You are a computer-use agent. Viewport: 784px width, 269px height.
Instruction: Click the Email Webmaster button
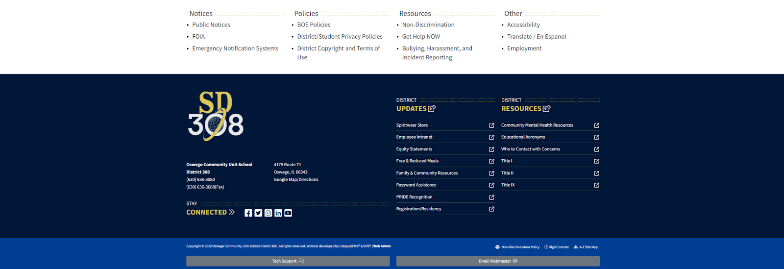coord(498,261)
